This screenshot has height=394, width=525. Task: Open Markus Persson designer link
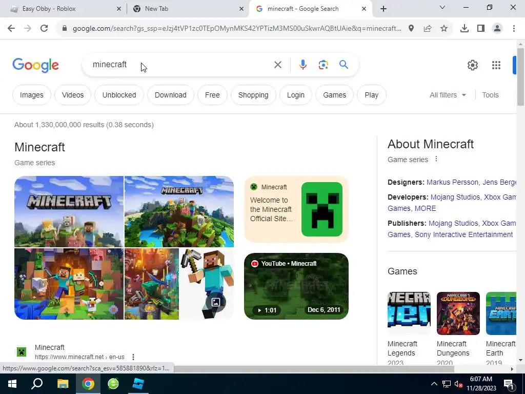pos(452,182)
